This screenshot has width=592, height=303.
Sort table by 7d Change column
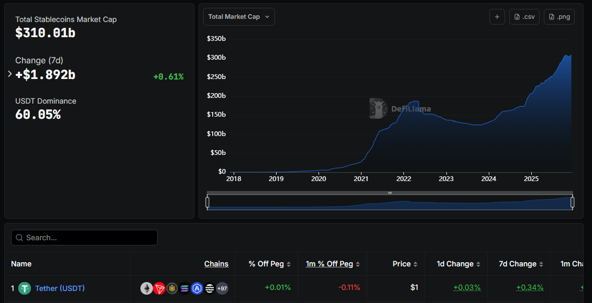(521, 264)
